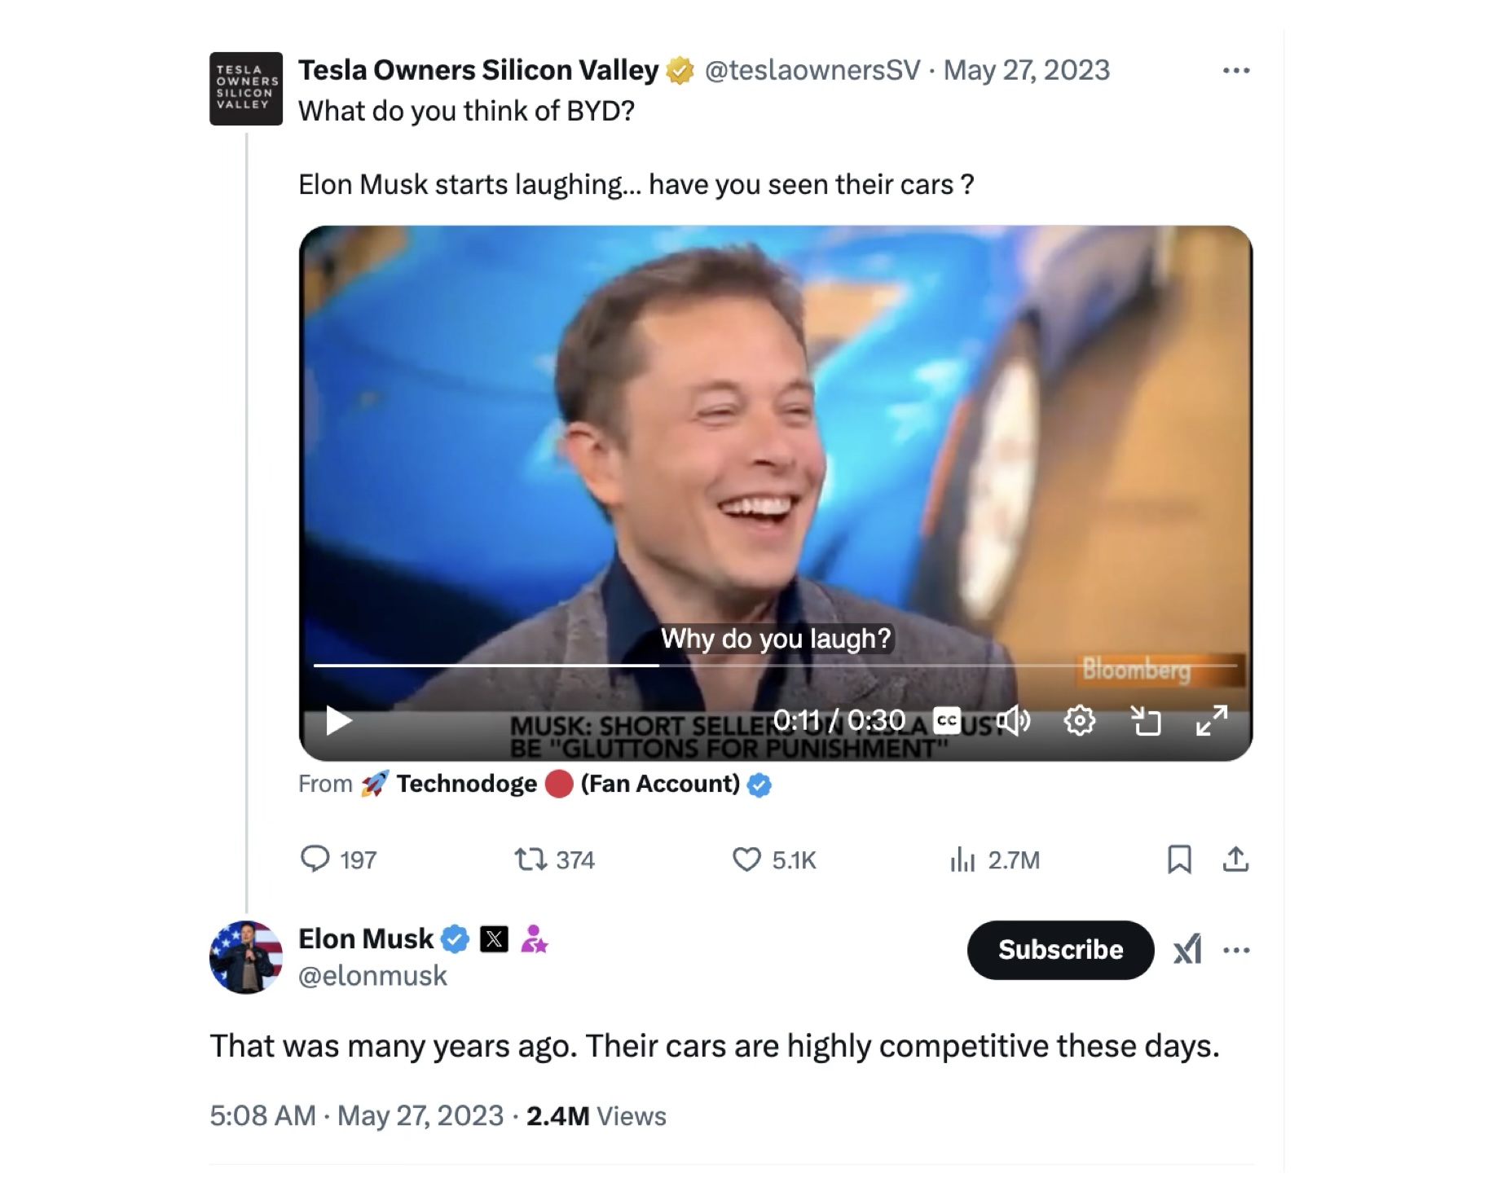Screen dimensions: 1488x1200
Task: Play the BYD video clip
Action: pos(338,721)
